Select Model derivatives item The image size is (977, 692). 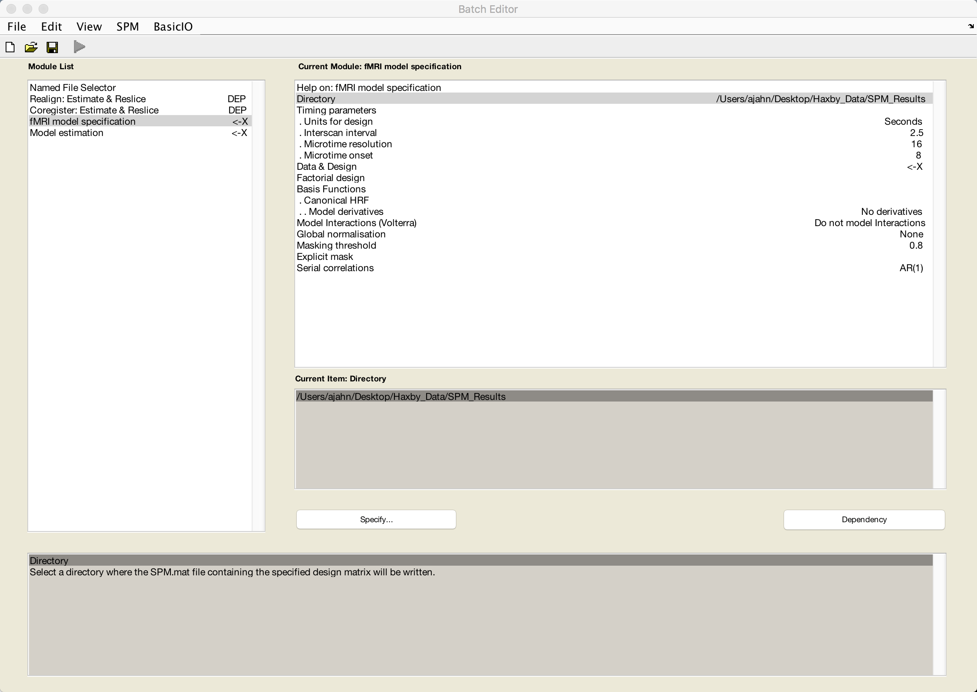coord(614,212)
